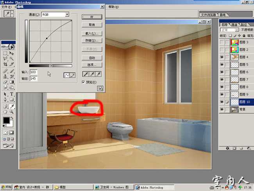Click the Curves gradient bar arrows toggle
Viewport: 254px width, 191px height.
51,66
